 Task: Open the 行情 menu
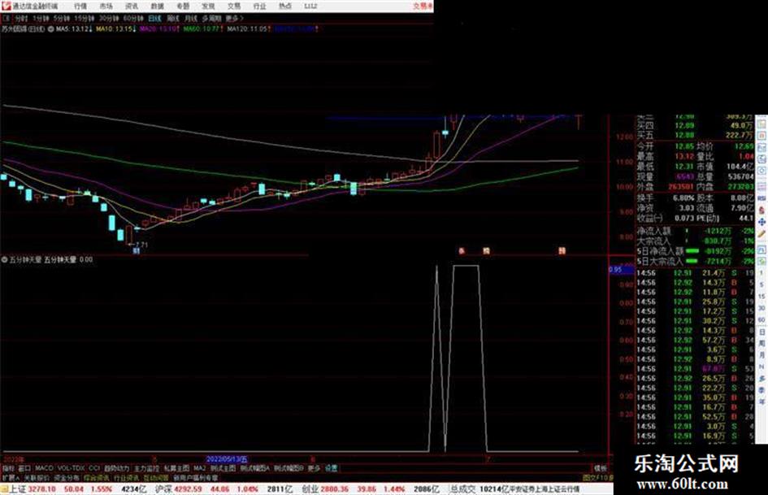(x=80, y=7)
